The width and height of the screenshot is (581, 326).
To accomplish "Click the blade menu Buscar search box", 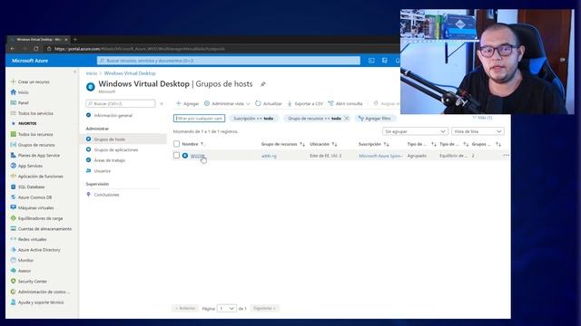I will 121,103.
